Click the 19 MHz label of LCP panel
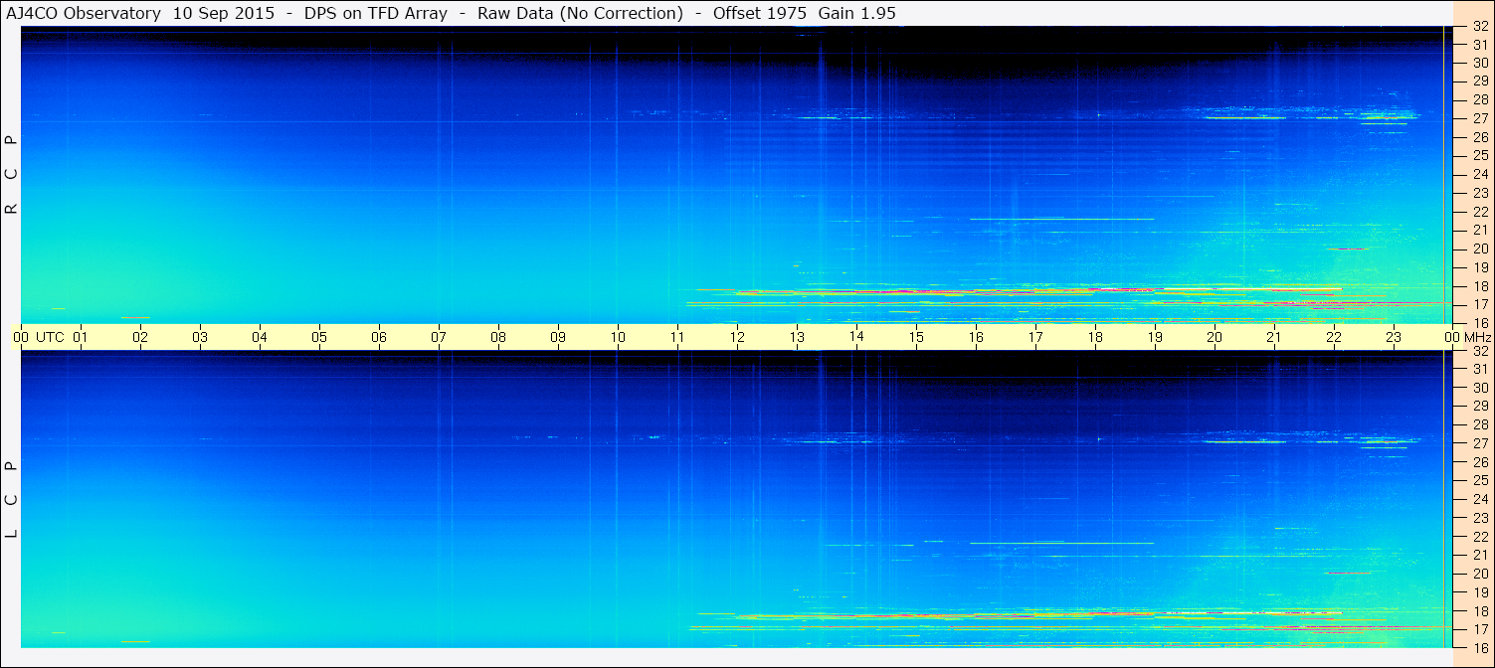Image resolution: width=1495 pixels, height=668 pixels. [x=1479, y=592]
